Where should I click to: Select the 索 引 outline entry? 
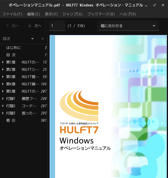click(24, 120)
